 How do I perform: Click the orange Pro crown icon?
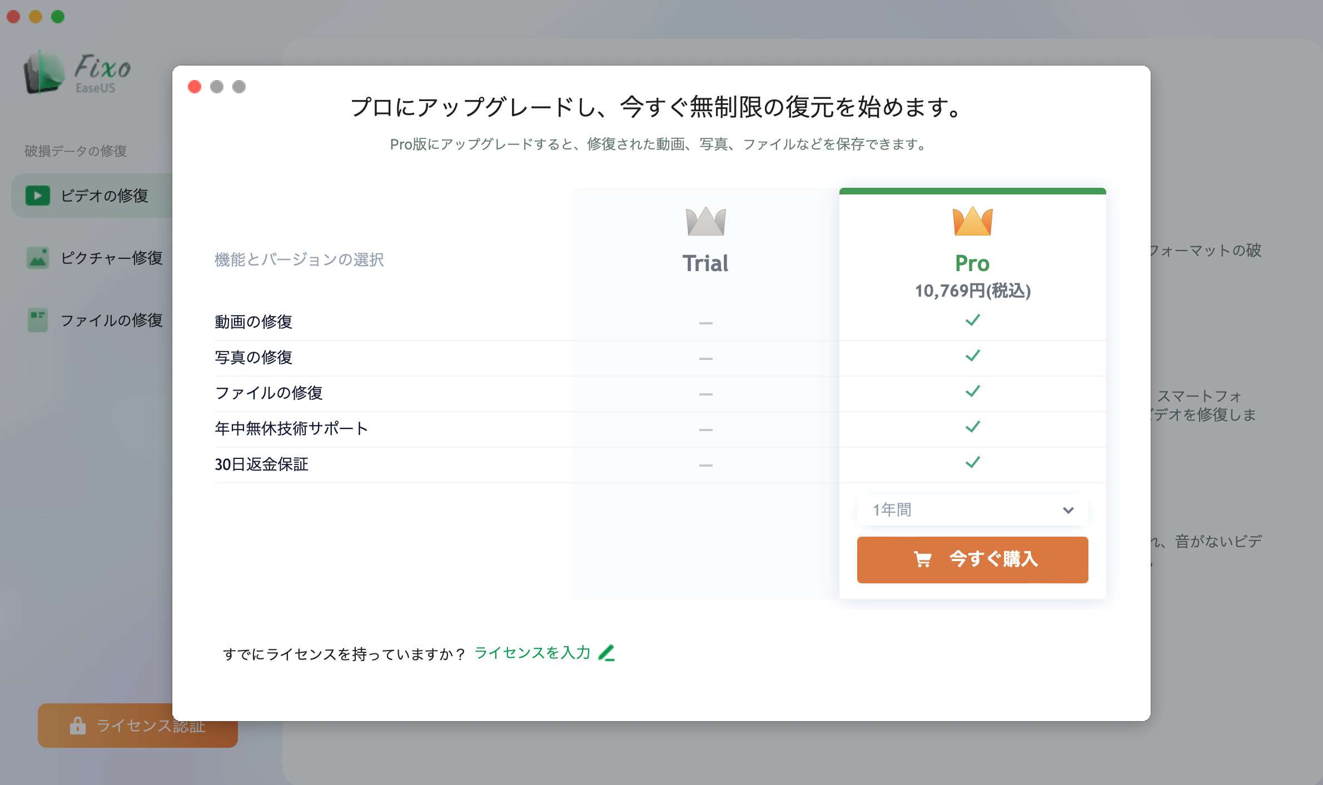click(x=972, y=221)
